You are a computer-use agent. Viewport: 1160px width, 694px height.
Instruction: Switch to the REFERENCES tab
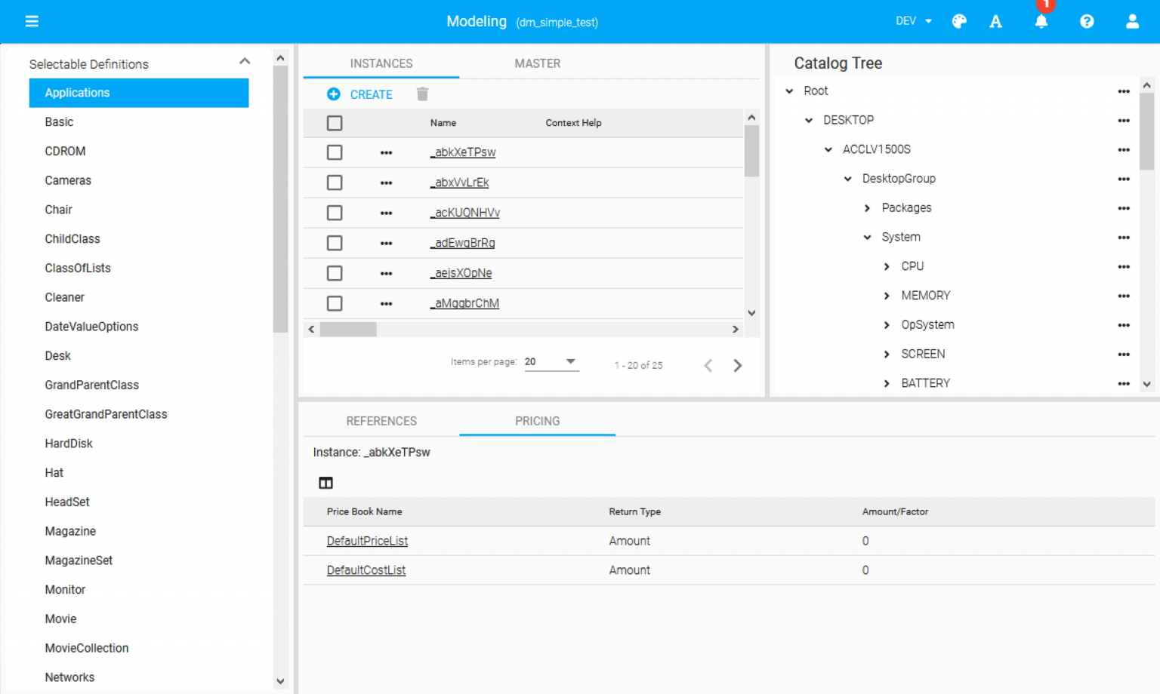(x=381, y=421)
